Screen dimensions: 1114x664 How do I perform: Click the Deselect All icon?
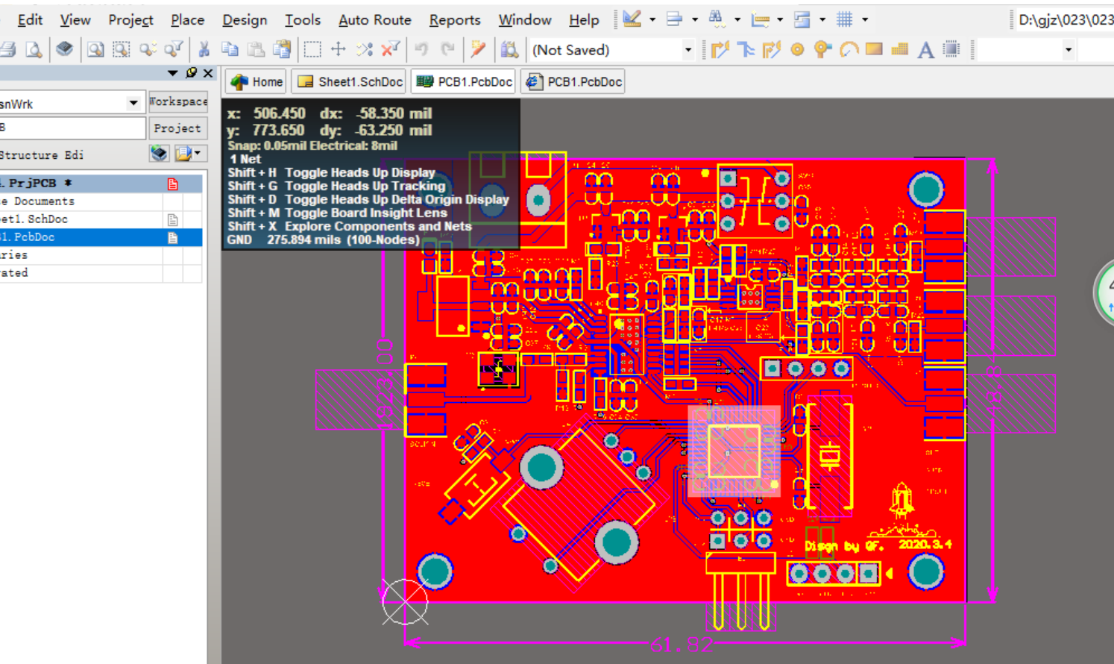pyautogui.click(x=364, y=50)
